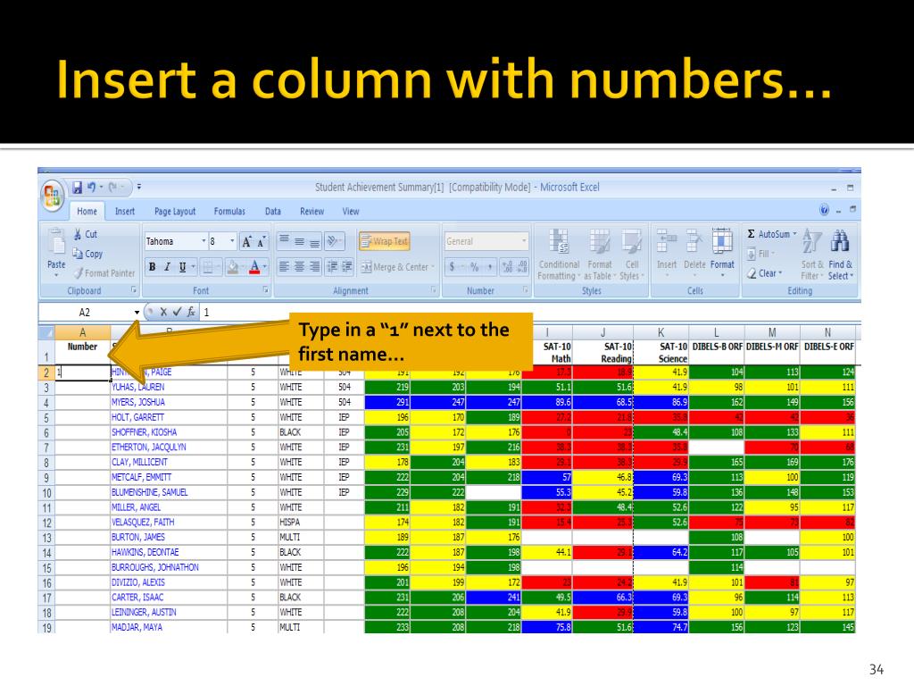Open the Clear menu
The height and width of the screenshot is (686, 914).
764,273
